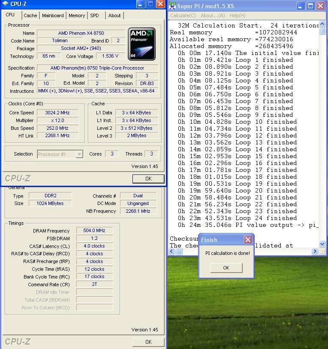
Task: Open the About...(A) menu in Super PI
Action: pos(213,15)
